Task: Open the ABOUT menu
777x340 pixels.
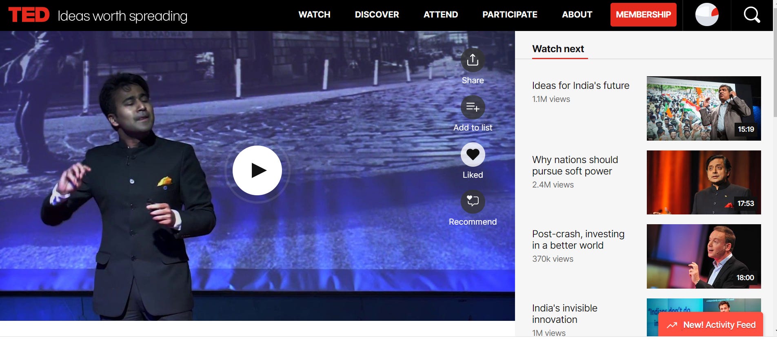Action: [577, 15]
